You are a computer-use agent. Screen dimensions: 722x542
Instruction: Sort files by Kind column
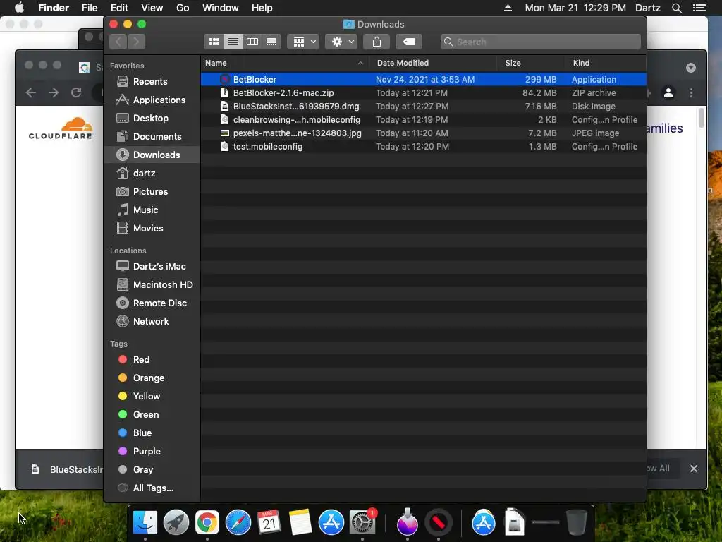[x=606, y=63]
